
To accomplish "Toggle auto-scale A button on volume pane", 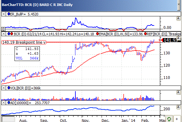I will pyautogui.click(x=178, y=92).
